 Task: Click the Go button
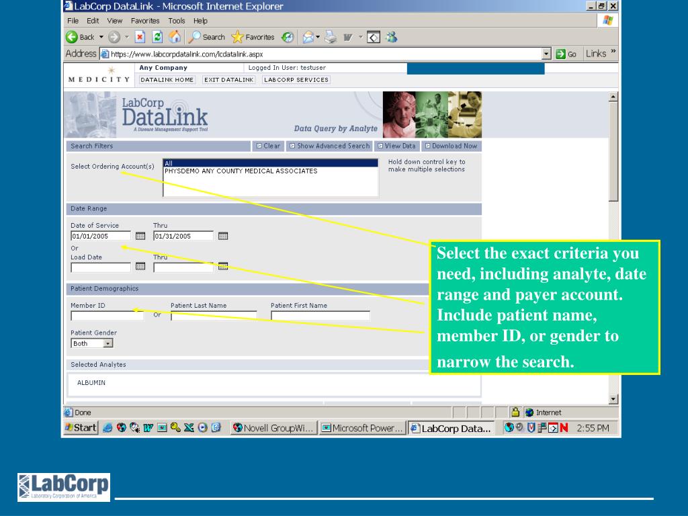(x=566, y=54)
